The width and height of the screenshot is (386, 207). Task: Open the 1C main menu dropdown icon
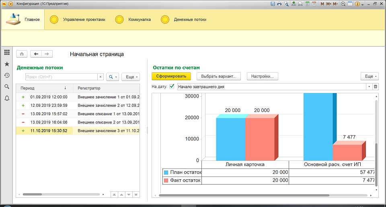tap(10, 4)
